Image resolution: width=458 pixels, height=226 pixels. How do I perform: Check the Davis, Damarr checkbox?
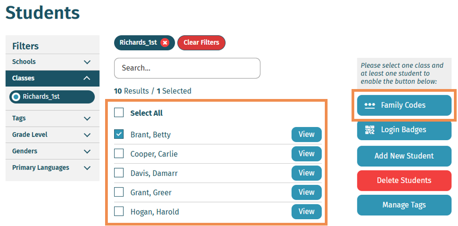point(119,173)
